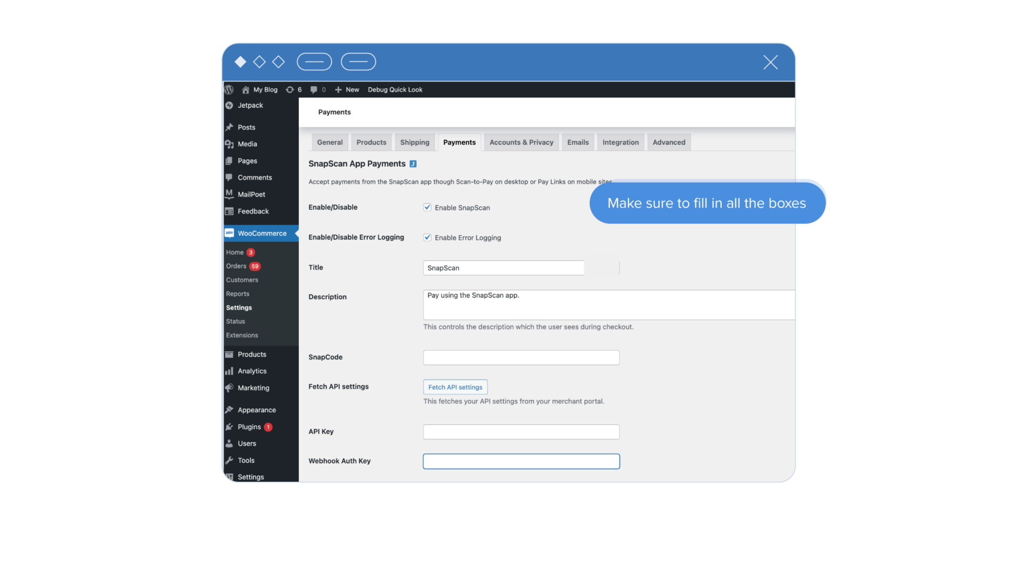Focus the Webhook Auth Key field
Viewport: 1010px width, 568px height.
(x=520, y=461)
